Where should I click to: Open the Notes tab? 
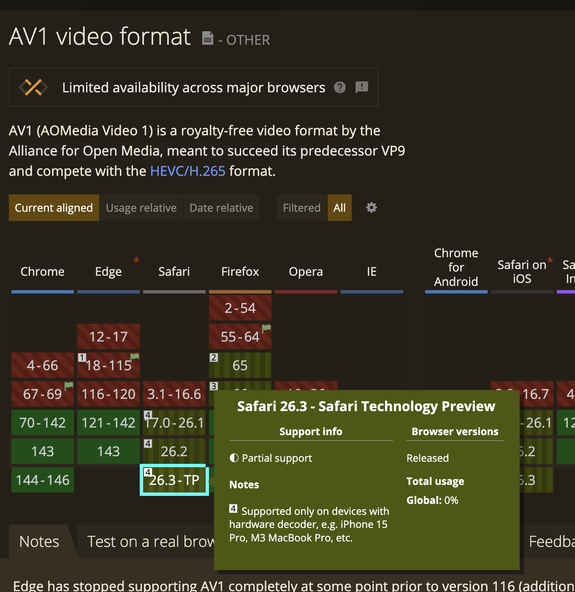[39, 541]
